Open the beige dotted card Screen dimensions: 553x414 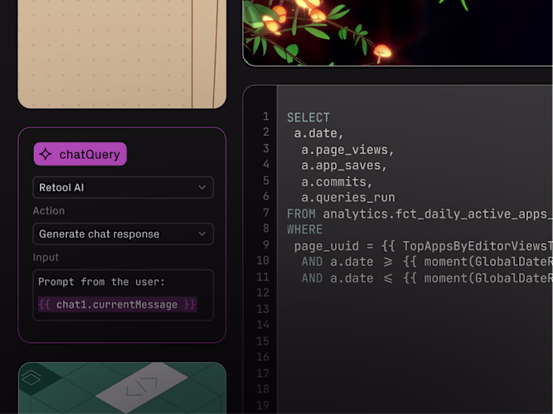122,54
